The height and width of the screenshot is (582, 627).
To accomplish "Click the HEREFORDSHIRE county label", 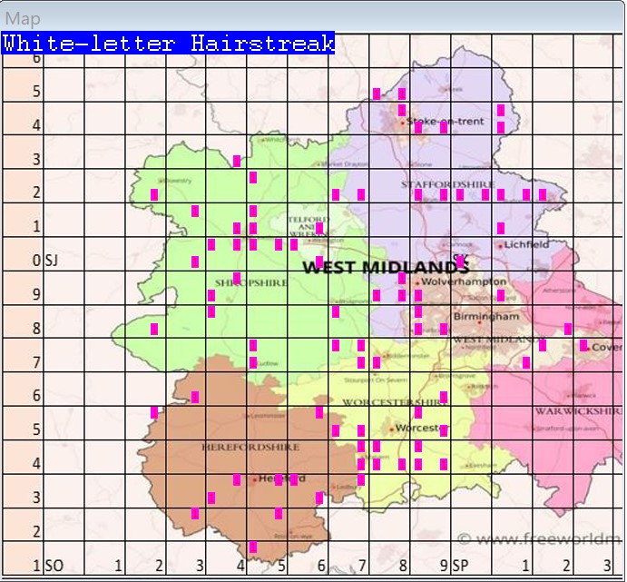I will [x=239, y=447].
